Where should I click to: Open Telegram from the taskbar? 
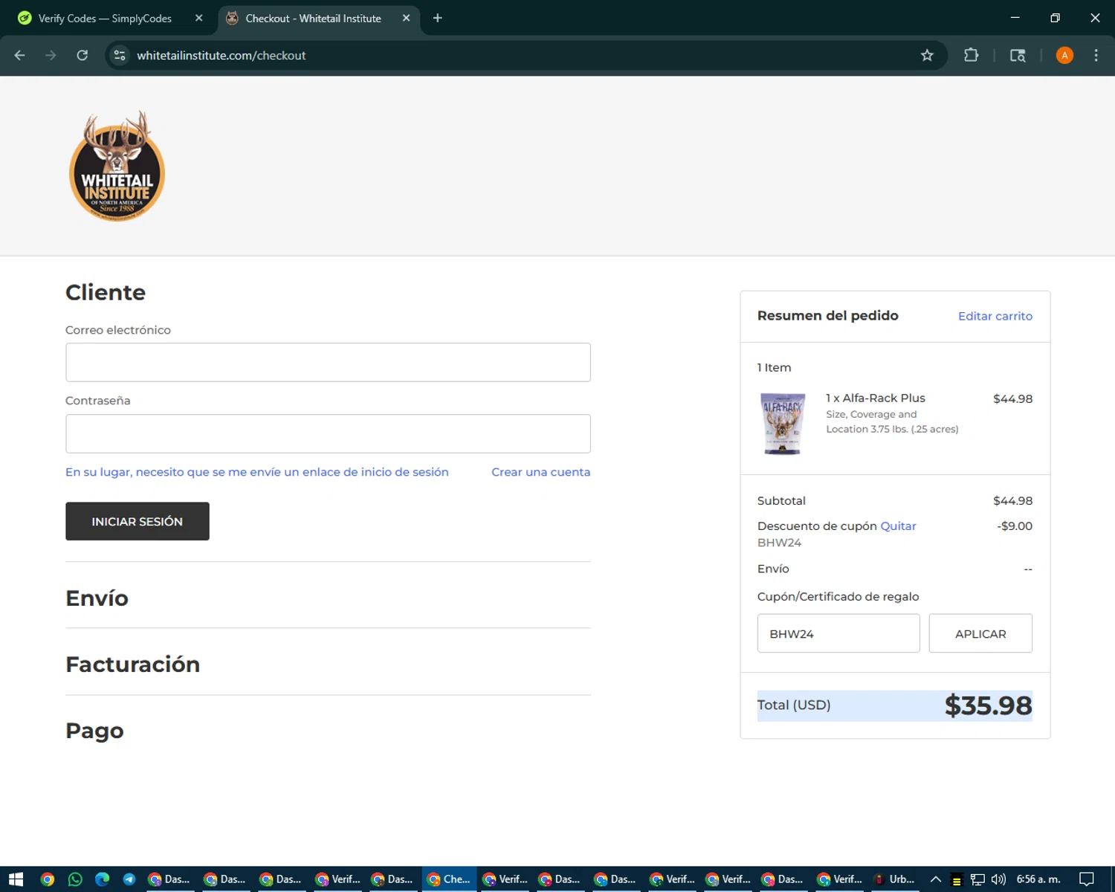[129, 879]
